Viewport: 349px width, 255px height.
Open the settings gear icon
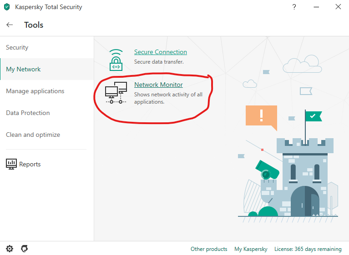click(x=10, y=249)
